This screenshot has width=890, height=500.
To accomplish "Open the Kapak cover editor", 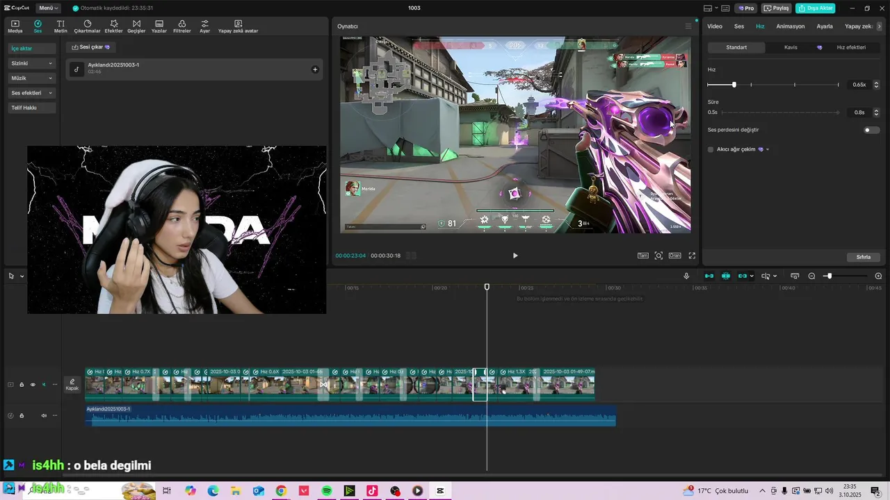I will (72, 384).
